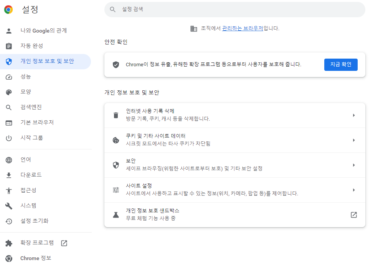Open 언어 settings
The image size is (378, 267).
45,160
